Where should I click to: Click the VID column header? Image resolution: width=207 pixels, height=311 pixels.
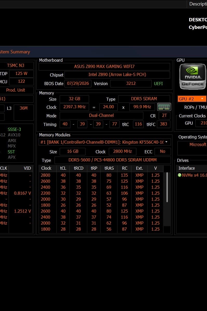(21, 168)
